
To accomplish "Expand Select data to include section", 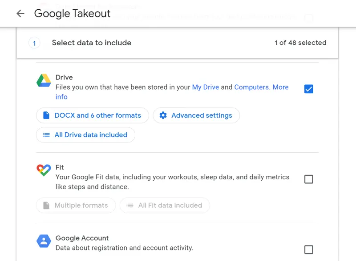I will (x=177, y=43).
